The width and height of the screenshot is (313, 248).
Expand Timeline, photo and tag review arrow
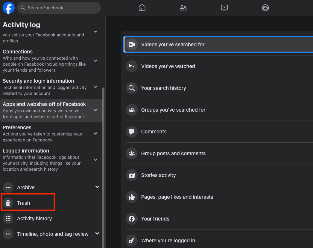pos(97,234)
